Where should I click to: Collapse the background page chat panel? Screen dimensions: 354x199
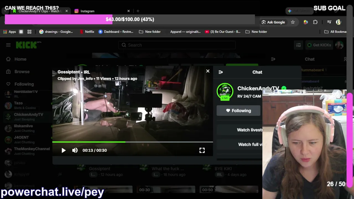273,59
